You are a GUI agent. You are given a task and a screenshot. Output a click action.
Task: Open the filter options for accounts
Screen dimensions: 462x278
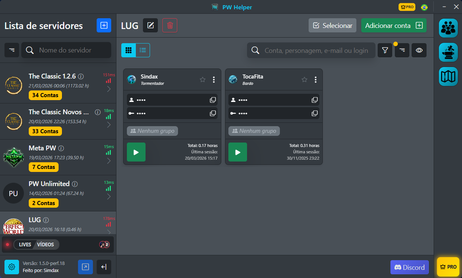click(385, 50)
